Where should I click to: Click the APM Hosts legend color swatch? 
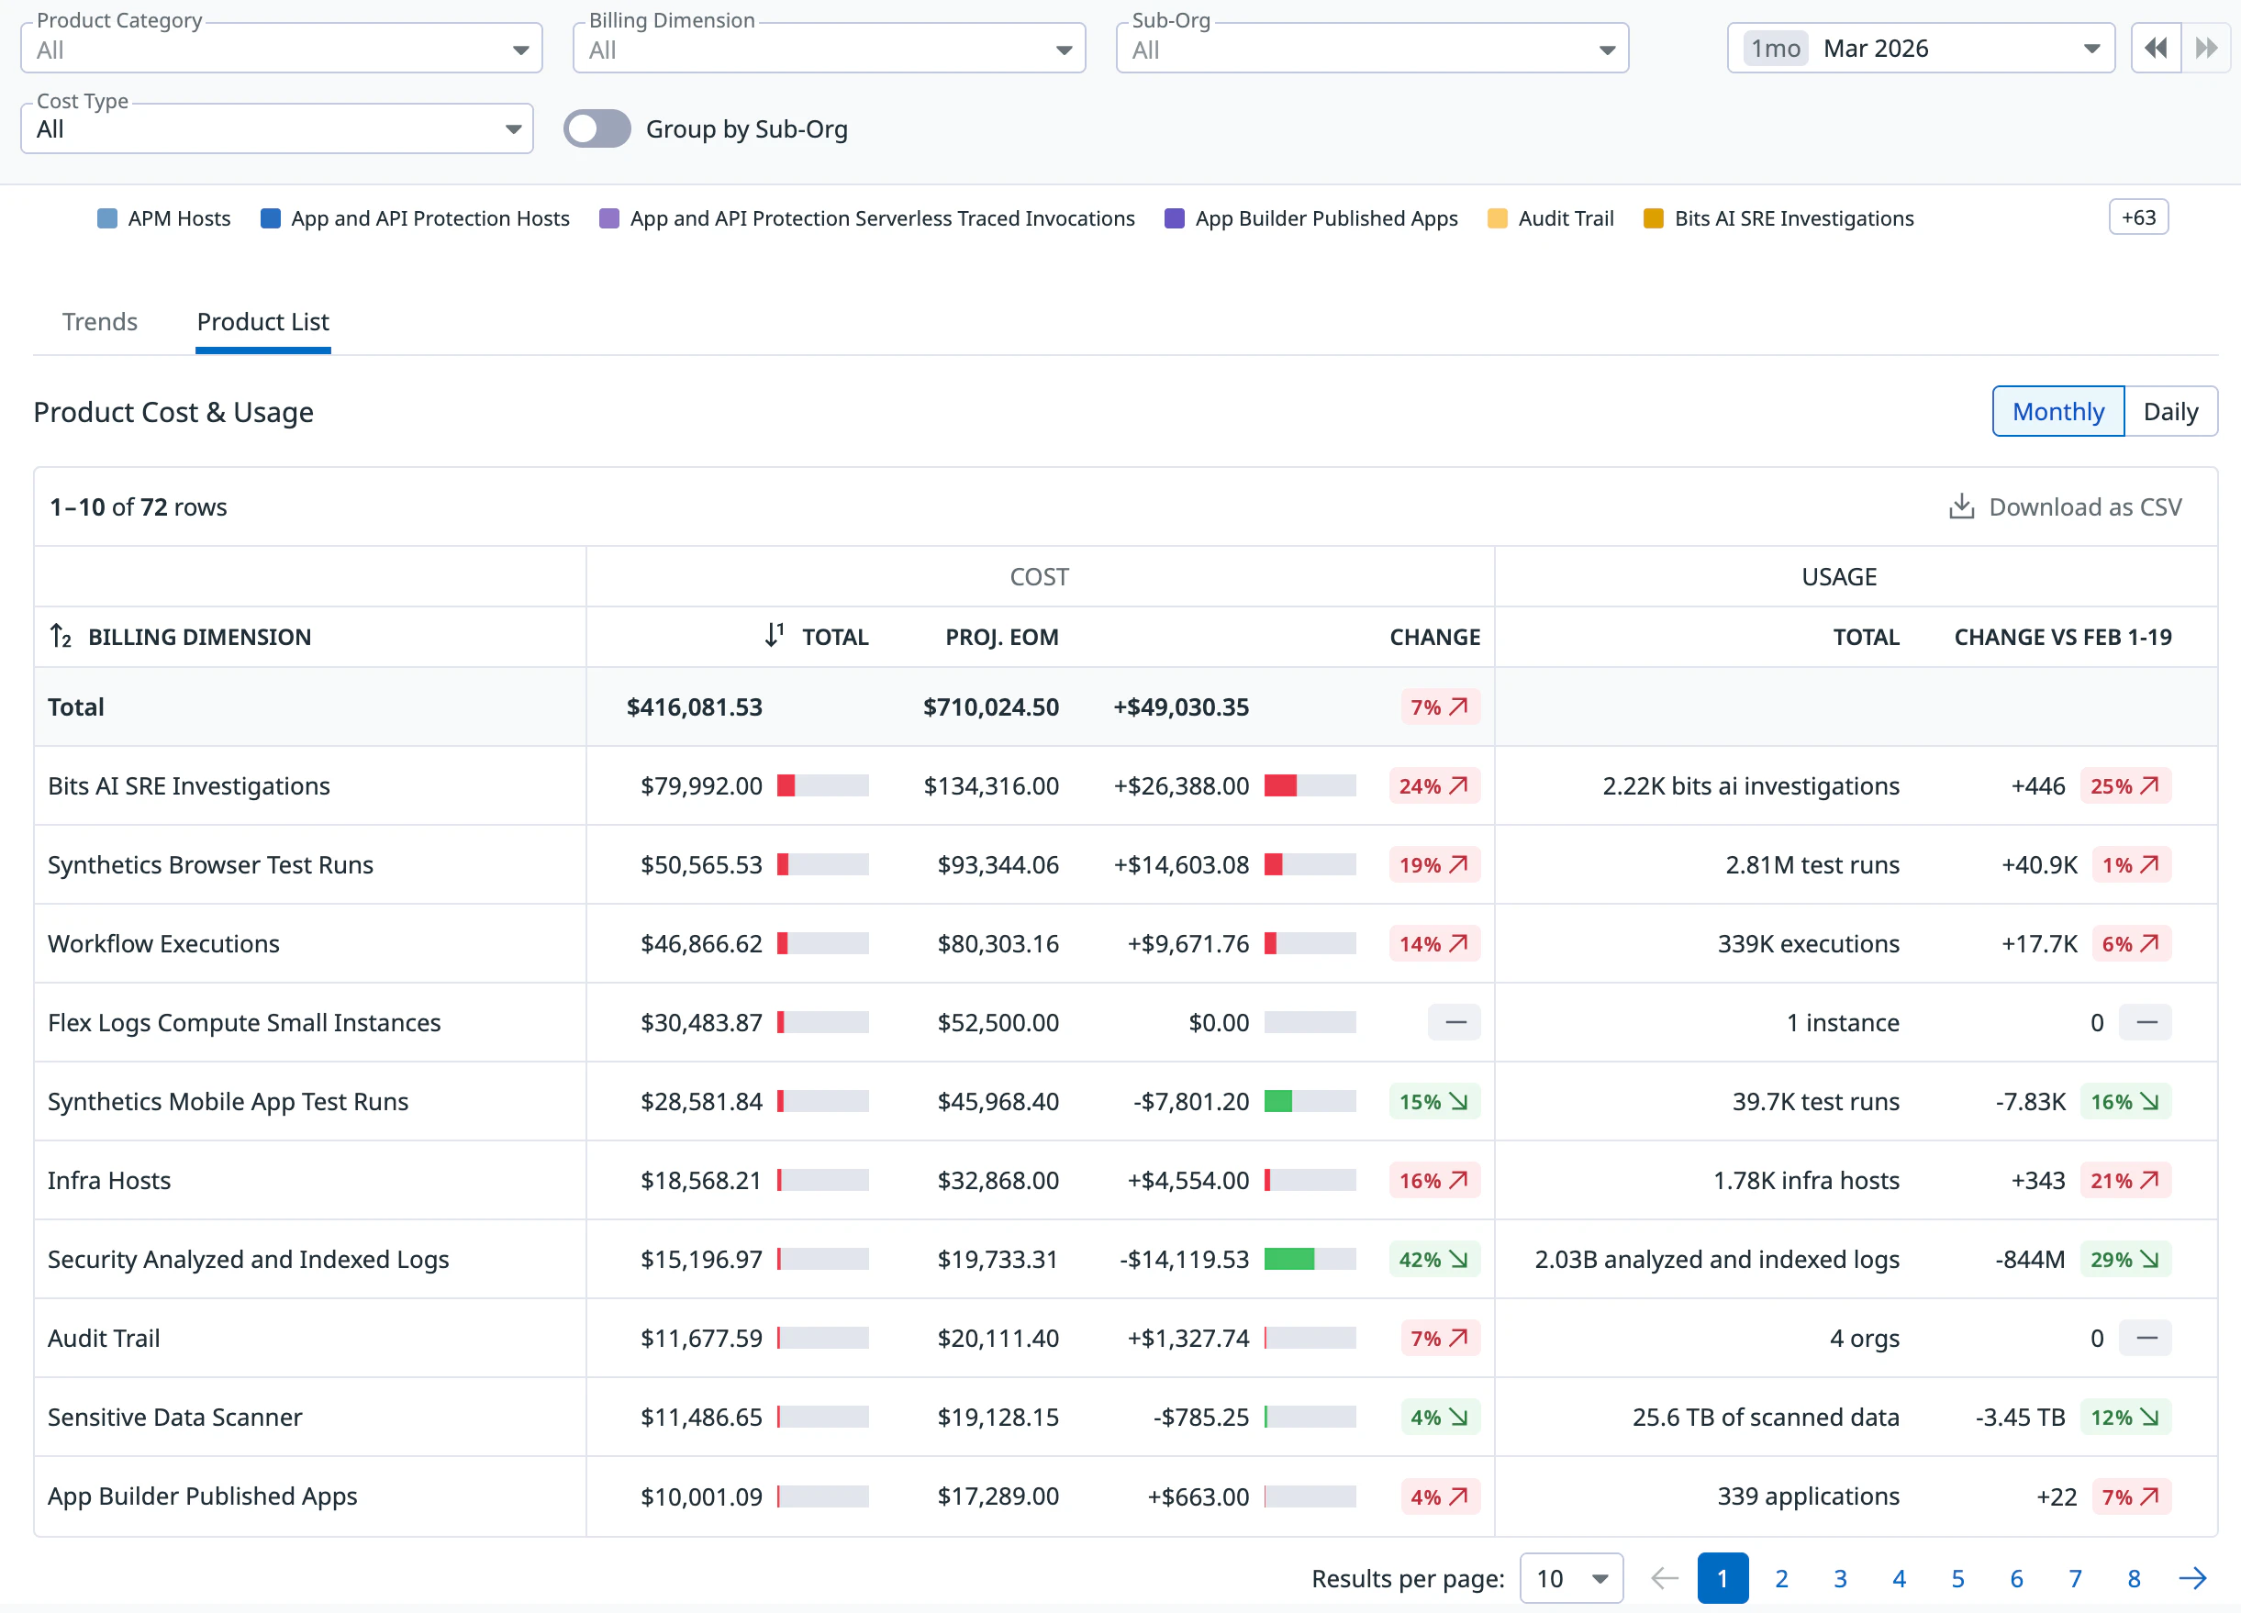tap(107, 218)
